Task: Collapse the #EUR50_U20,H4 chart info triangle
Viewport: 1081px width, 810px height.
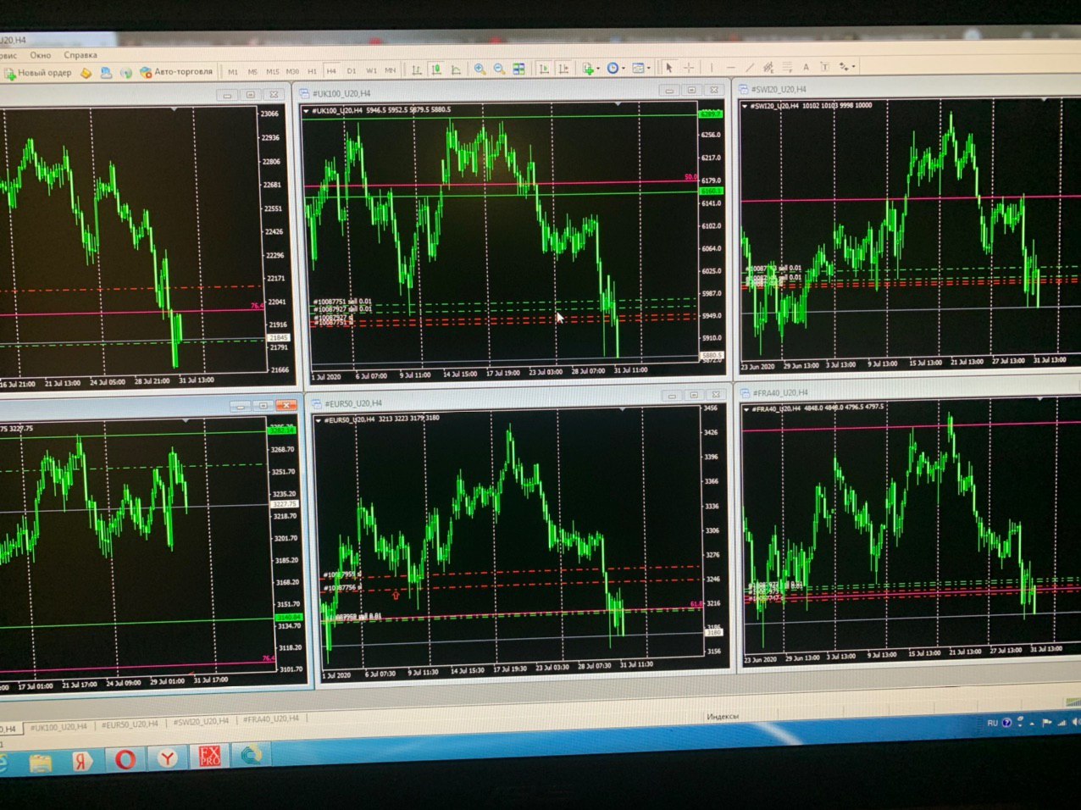Action: click(319, 420)
